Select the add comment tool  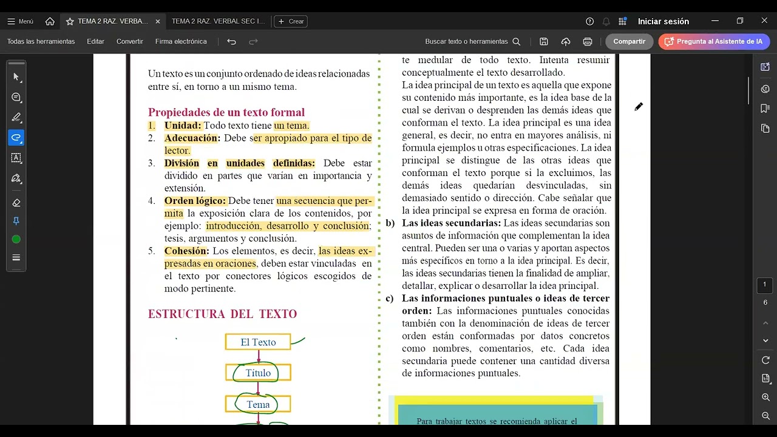(x=16, y=97)
